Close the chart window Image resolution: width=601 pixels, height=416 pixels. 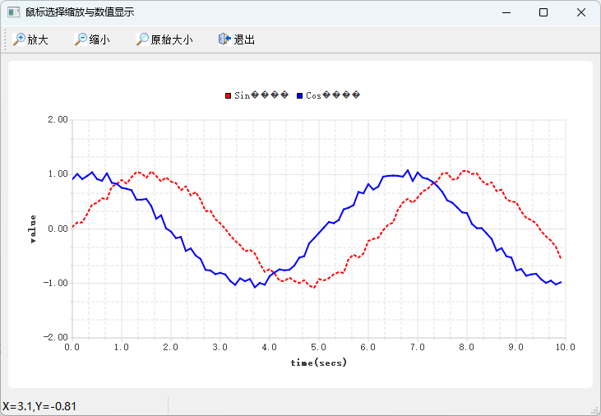581,12
